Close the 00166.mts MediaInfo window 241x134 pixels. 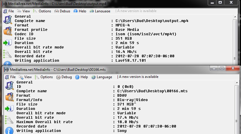pos(233,68)
